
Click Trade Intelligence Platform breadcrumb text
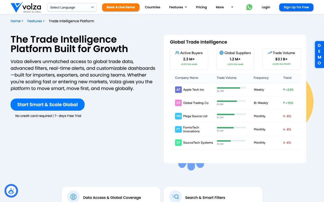71,21
